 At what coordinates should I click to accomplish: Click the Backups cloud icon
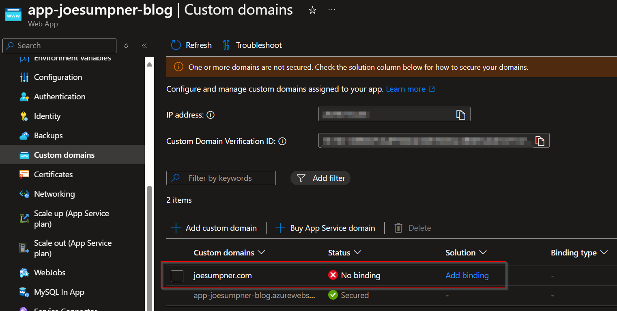24,135
